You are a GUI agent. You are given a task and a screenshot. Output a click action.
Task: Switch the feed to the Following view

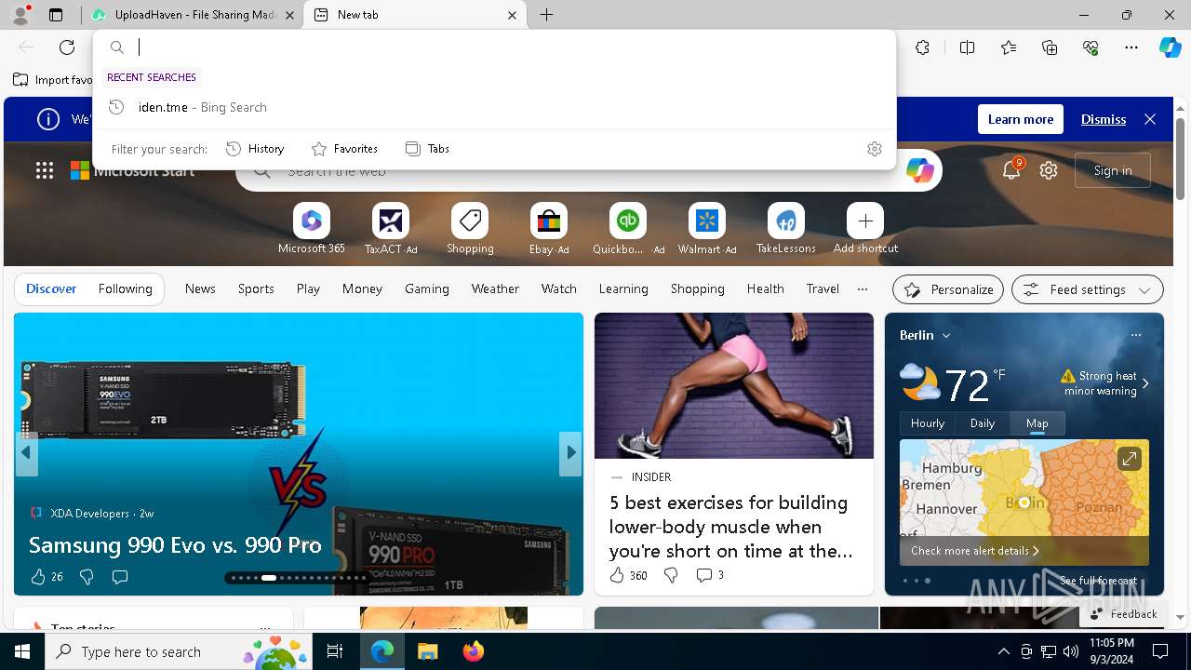pyautogui.click(x=125, y=289)
